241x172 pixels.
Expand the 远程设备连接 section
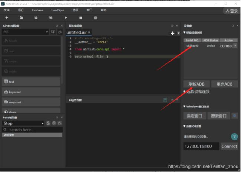184,92
